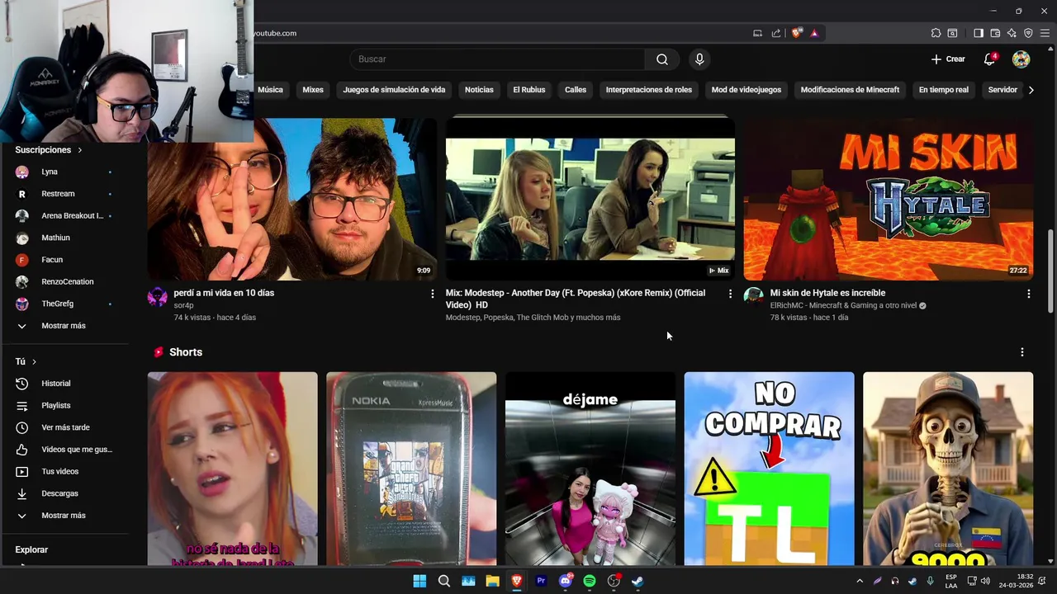Select the Noticias filter chip
The image size is (1057, 594).
479,90
